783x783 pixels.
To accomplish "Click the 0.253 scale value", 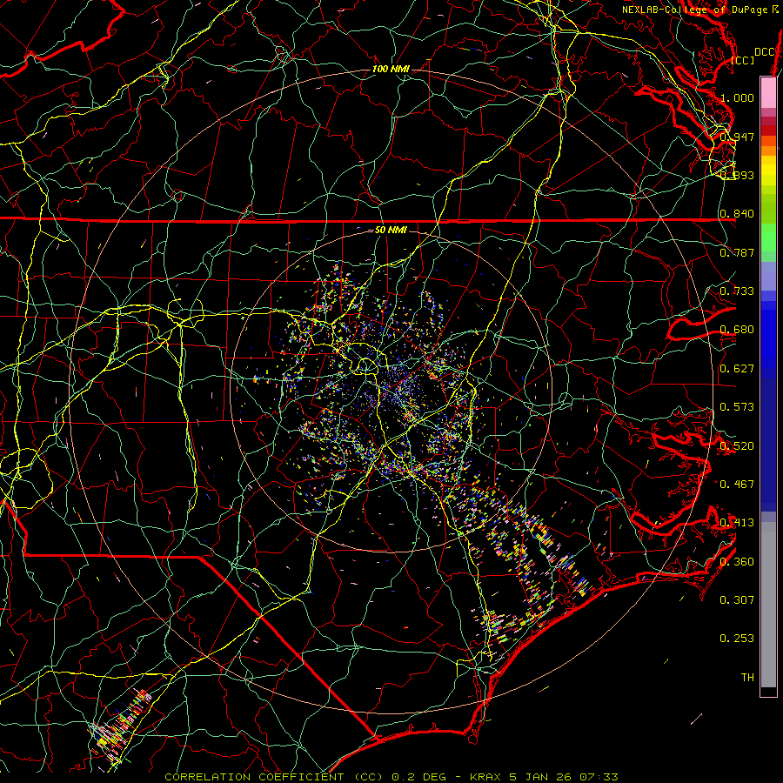I will [x=737, y=639].
